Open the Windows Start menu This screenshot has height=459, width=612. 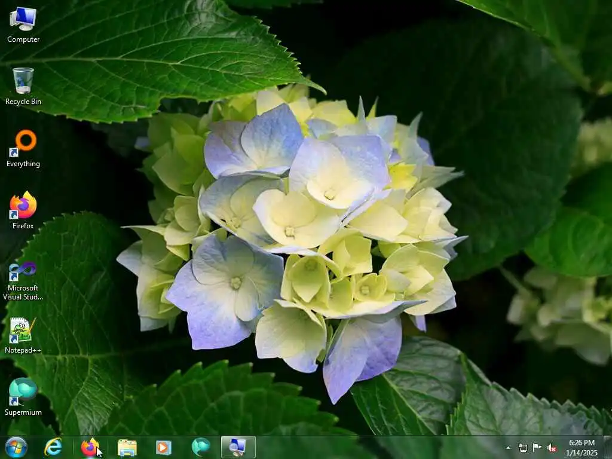pyautogui.click(x=16, y=447)
